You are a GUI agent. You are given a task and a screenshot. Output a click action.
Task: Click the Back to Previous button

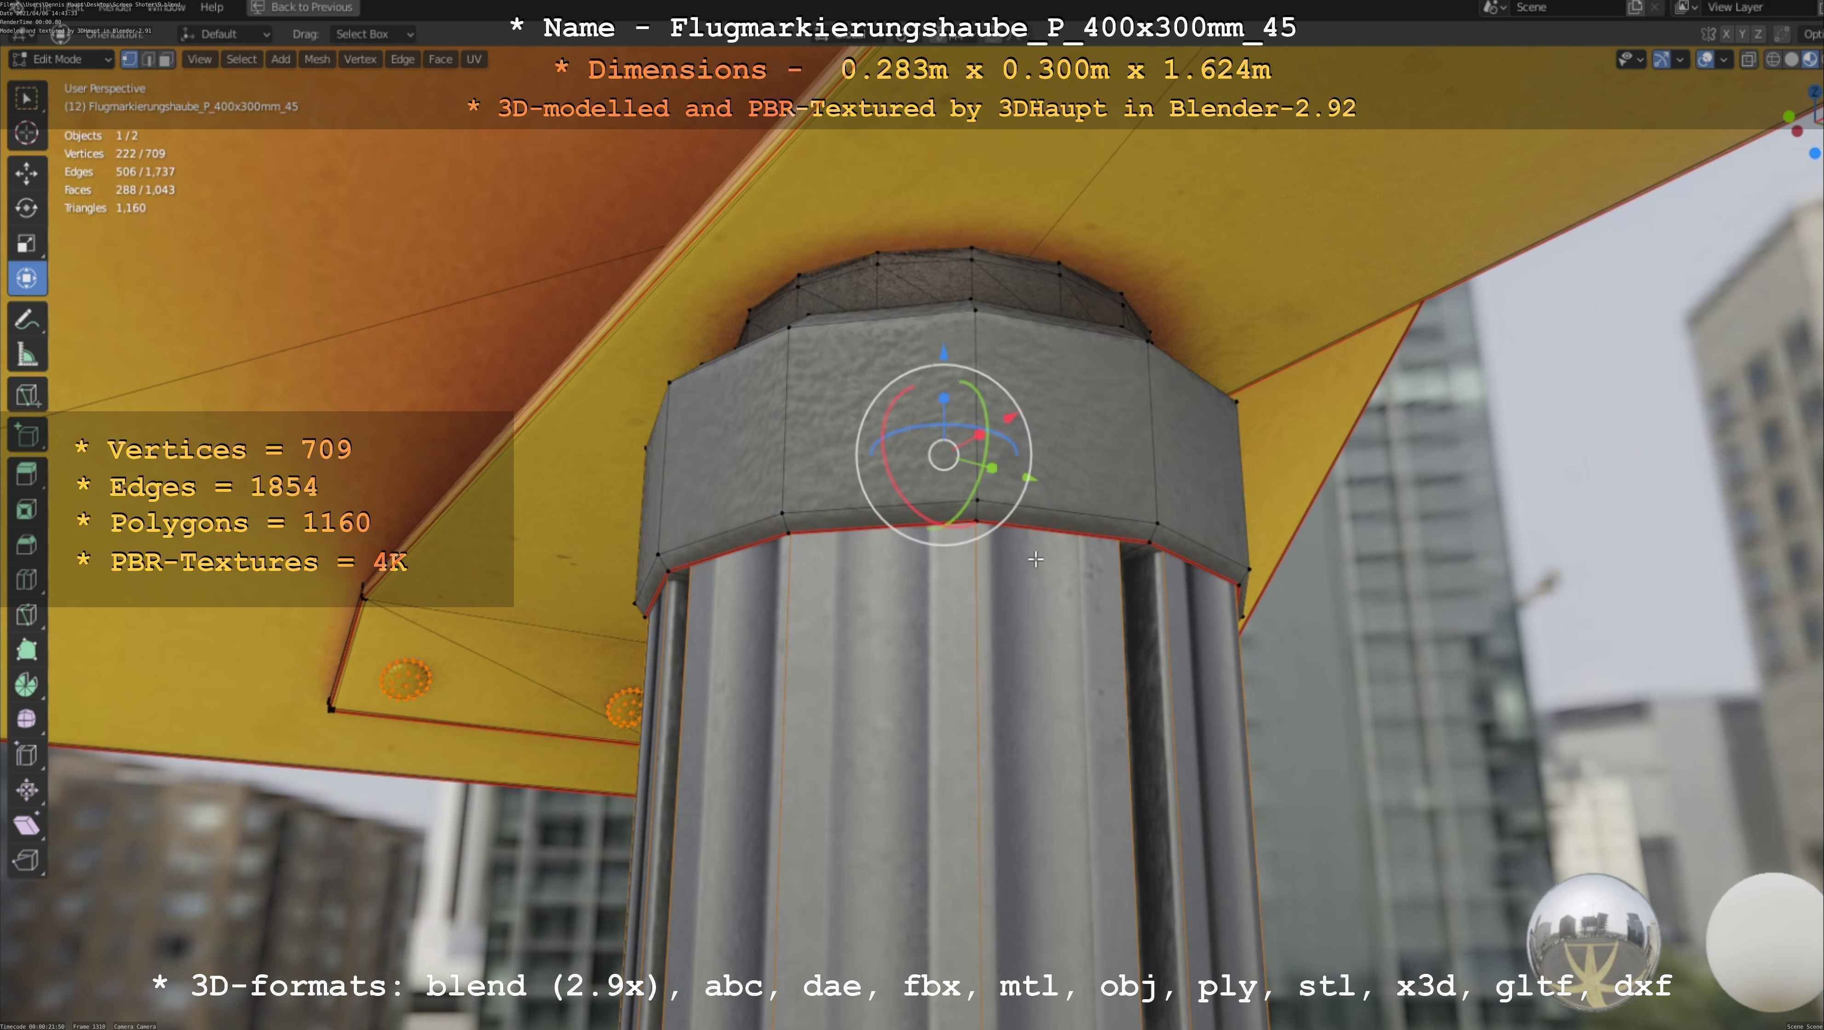pyautogui.click(x=303, y=7)
